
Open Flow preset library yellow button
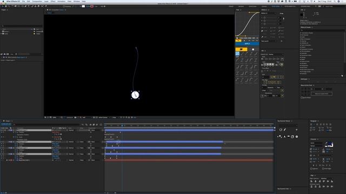point(241,49)
